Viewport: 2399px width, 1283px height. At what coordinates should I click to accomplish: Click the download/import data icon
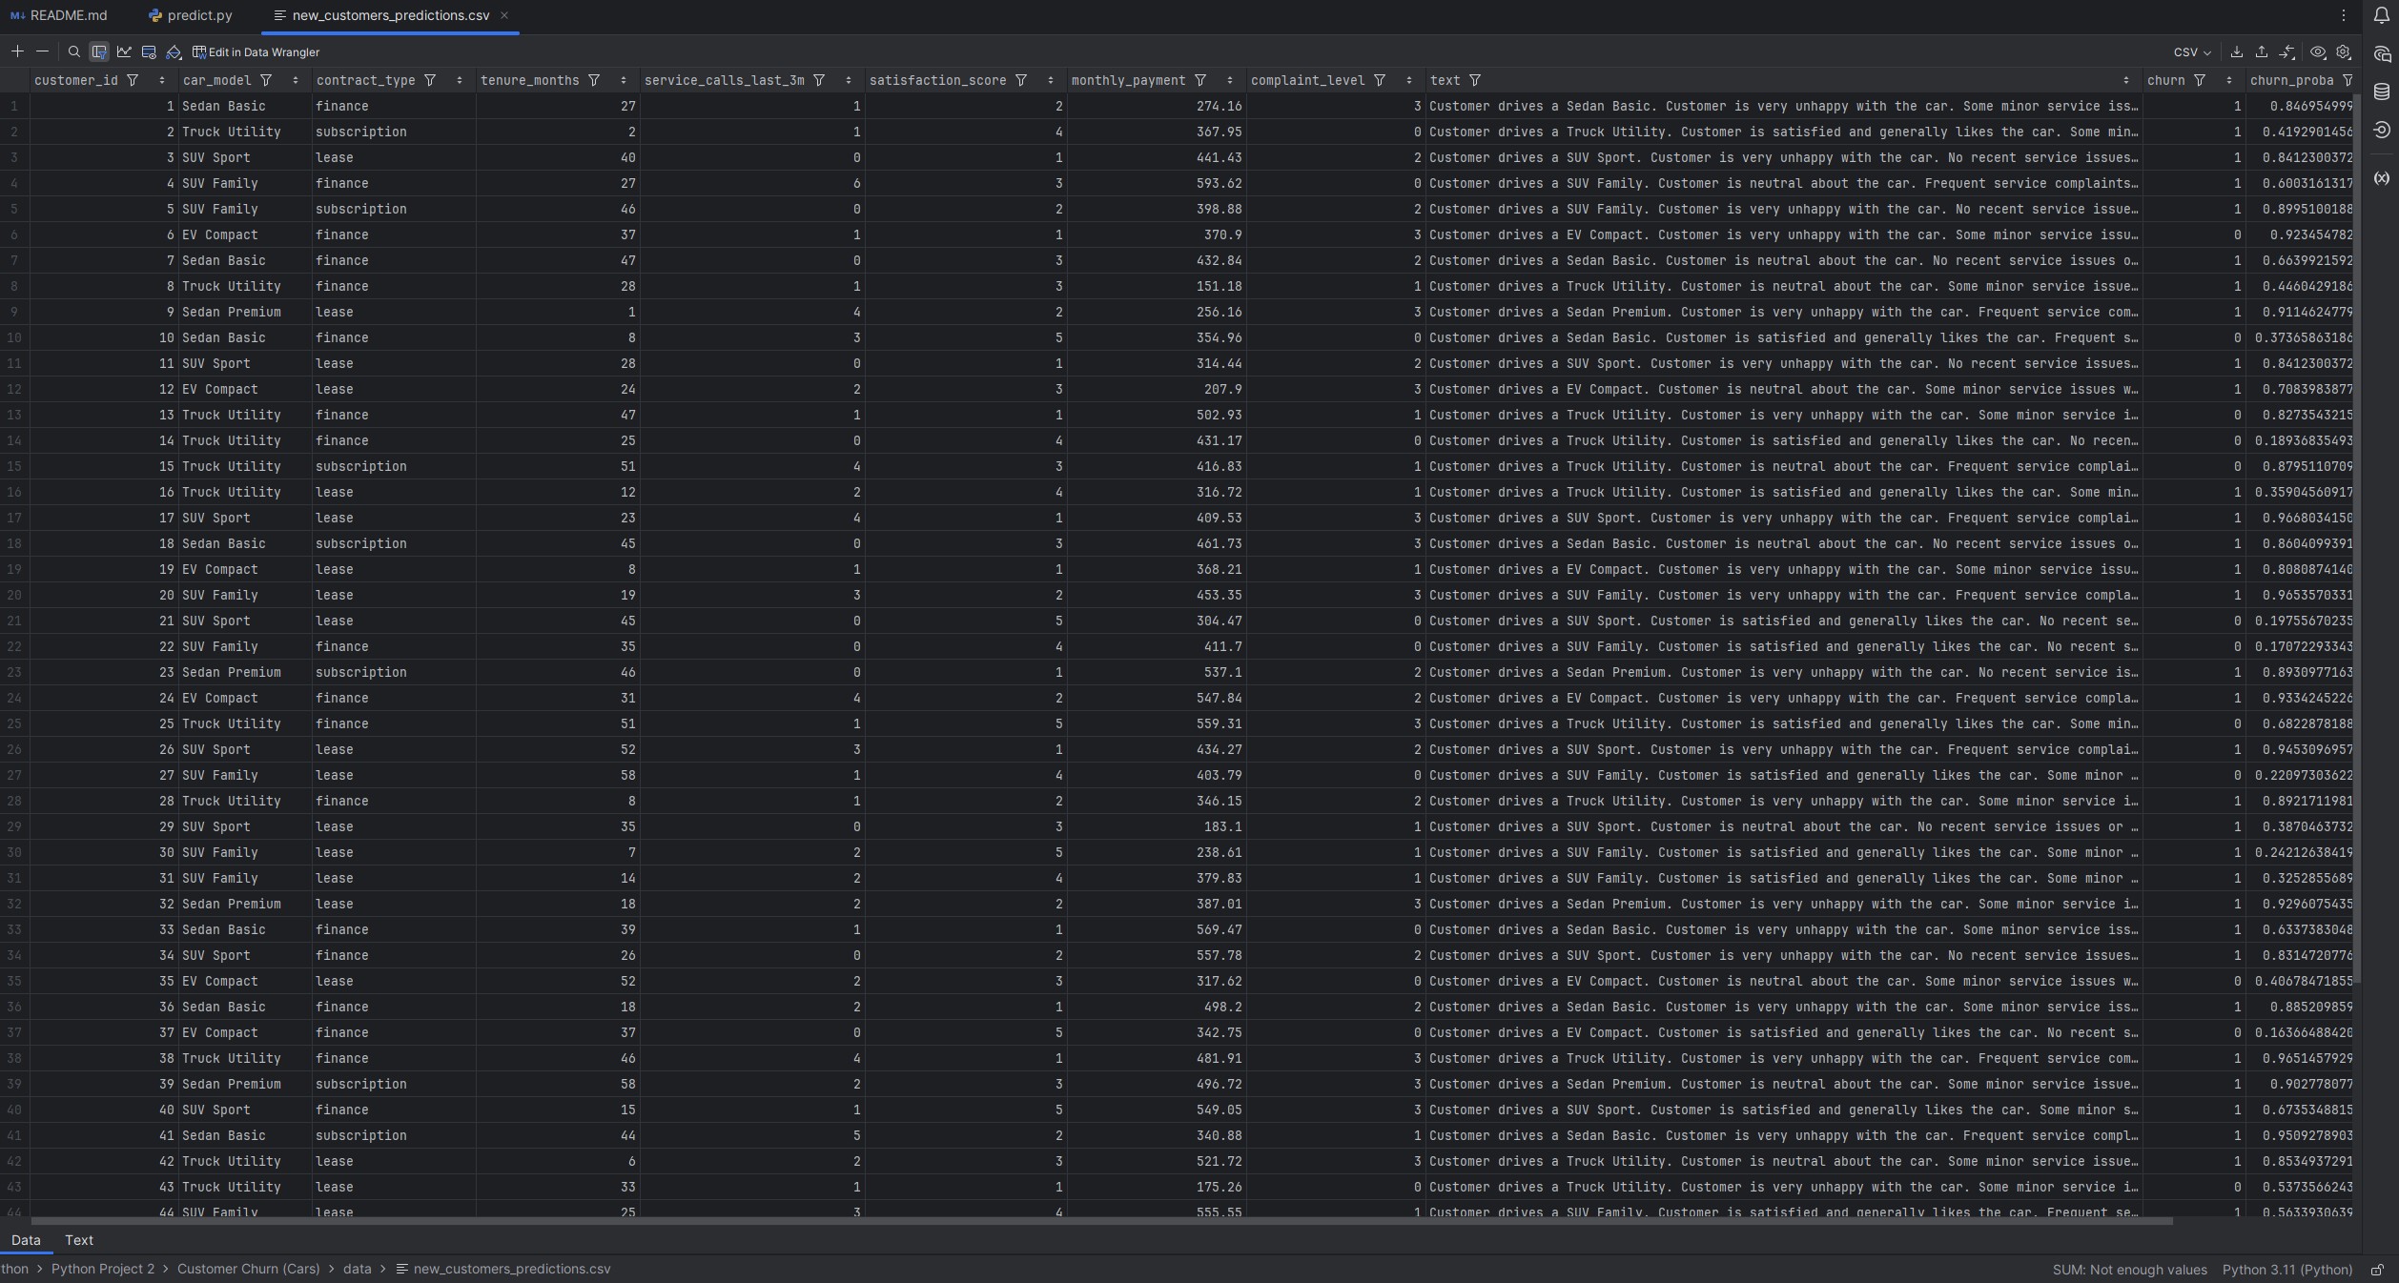click(2236, 52)
